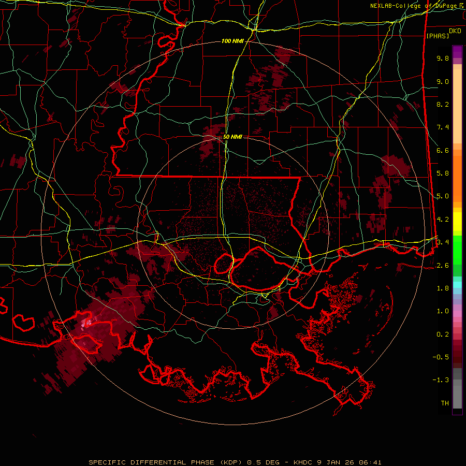Pick the yellow band beside 4.2
The width and height of the screenshot is (466, 466).
click(x=457, y=222)
